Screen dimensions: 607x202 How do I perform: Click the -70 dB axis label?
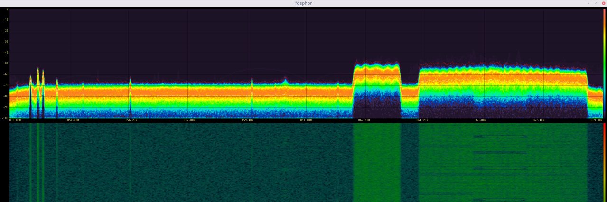(x=5, y=85)
